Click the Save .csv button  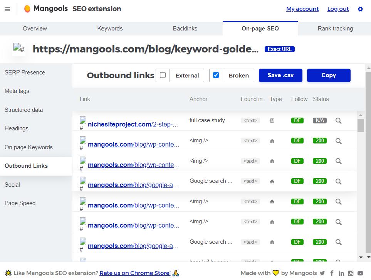[x=280, y=75]
